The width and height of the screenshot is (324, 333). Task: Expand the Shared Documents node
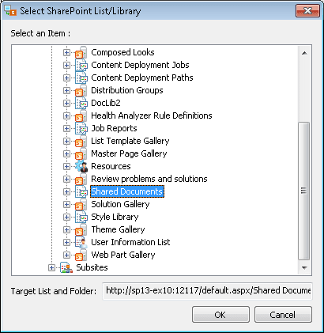point(66,192)
